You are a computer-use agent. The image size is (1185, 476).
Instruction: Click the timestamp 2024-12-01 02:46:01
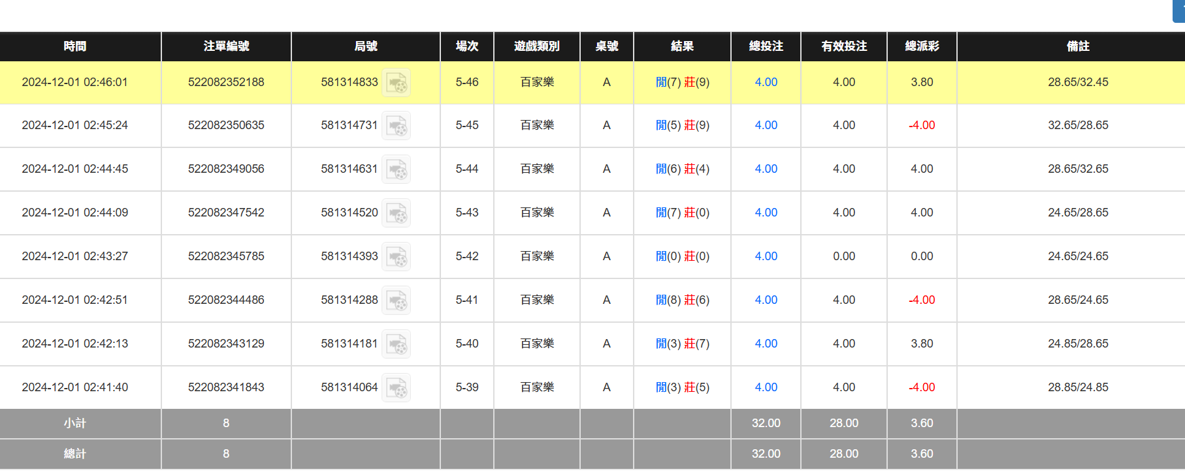75,82
